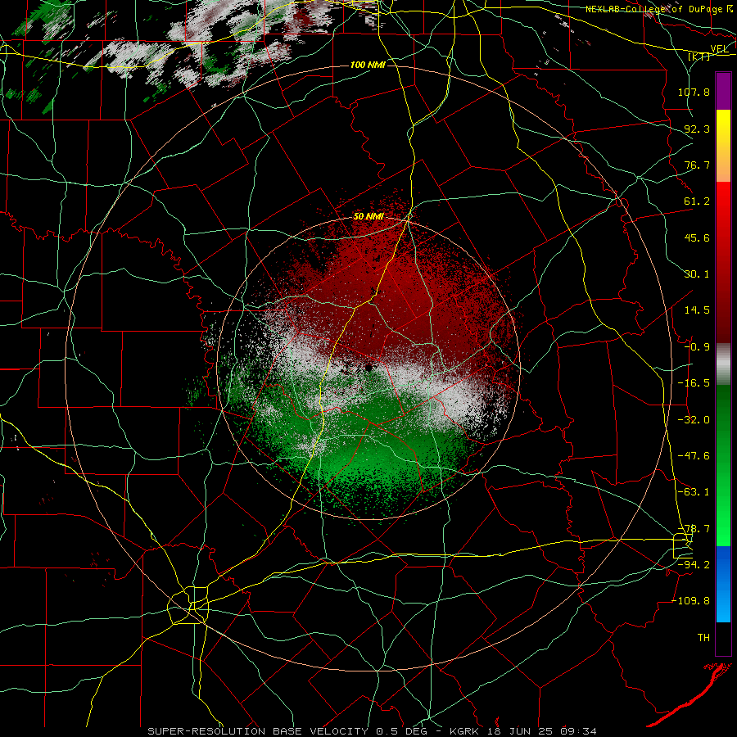Viewport: 737px width, 737px height.
Task: Click the 14.5 velocity scale value
Action: click(697, 310)
